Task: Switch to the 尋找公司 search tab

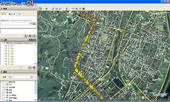Action: coord(12,14)
